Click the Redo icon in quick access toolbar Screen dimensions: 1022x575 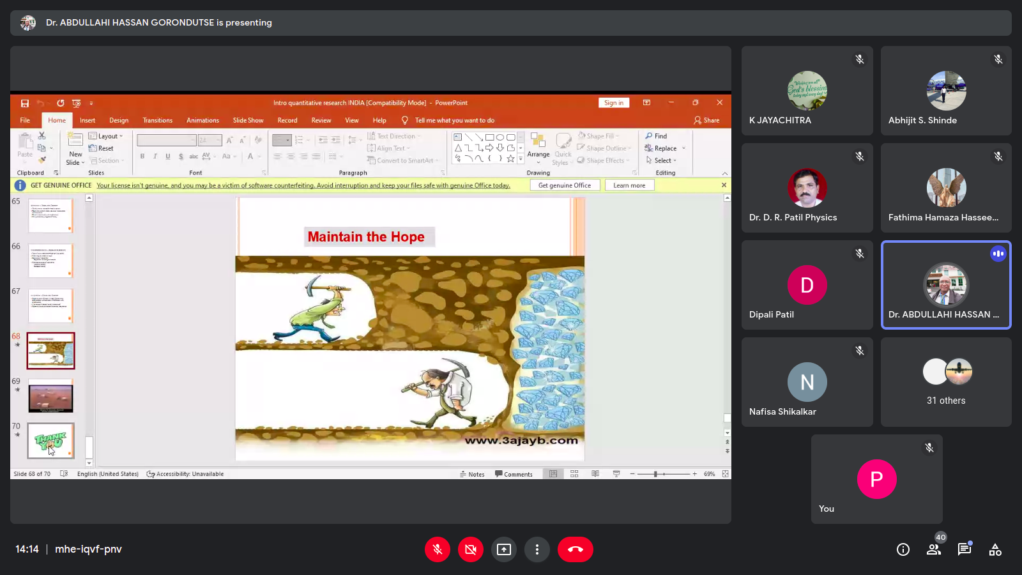tap(60, 103)
